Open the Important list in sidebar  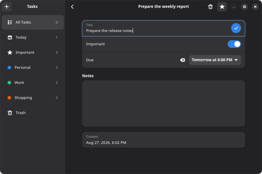tap(33, 52)
